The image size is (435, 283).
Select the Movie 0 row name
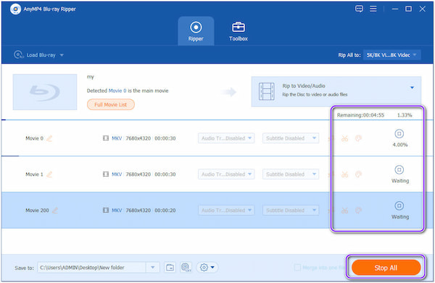click(x=34, y=138)
